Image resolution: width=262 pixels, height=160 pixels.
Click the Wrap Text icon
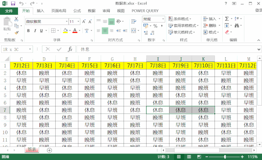point(134,21)
